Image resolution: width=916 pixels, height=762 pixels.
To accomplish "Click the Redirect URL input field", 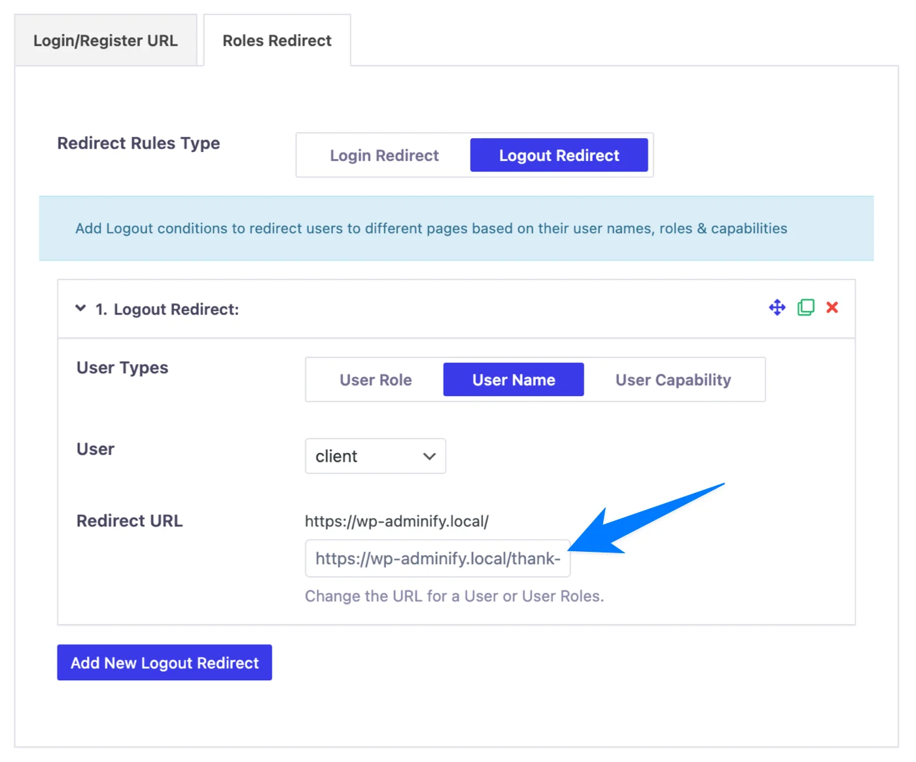I will click(x=437, y=558).
